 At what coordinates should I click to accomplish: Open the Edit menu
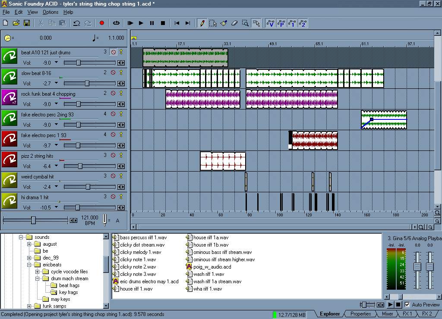click(19, 12)
